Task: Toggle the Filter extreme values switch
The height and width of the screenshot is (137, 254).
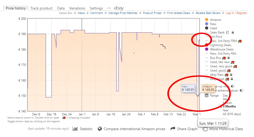Action: 241,91
